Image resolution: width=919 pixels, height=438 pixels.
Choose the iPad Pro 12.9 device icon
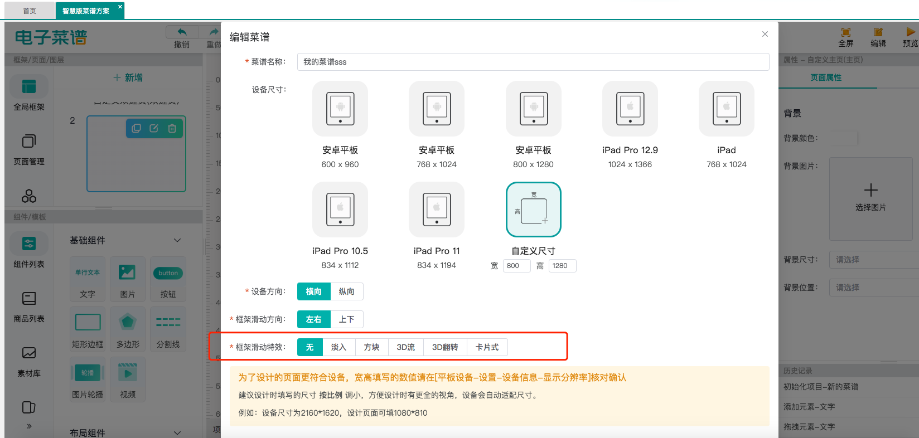[630, 109]
